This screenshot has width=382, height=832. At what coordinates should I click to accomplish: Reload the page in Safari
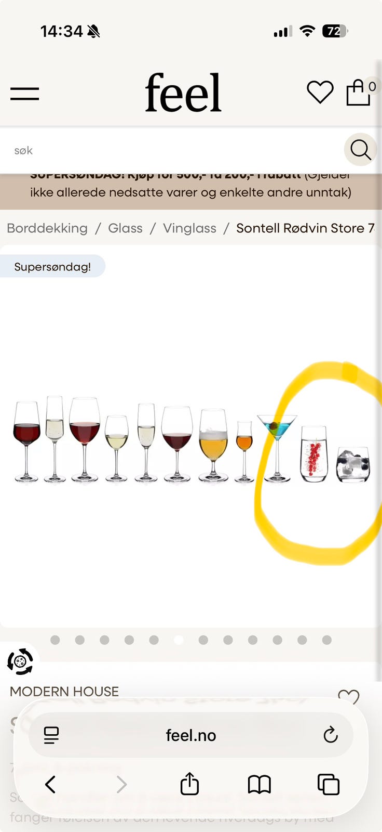click(x=331, y=735)
